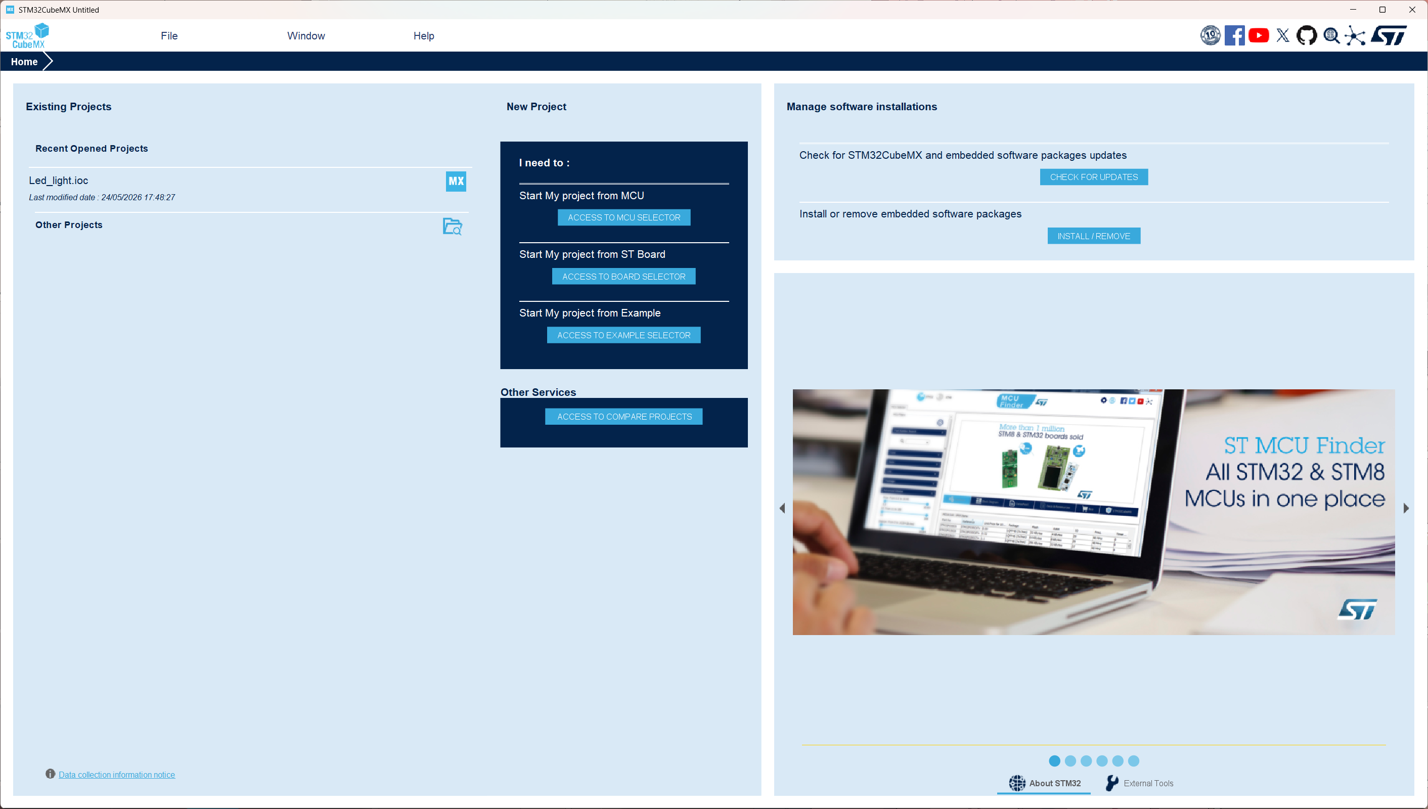
Task: Click the ST community network icon
Action: [x=1355, y=35]
